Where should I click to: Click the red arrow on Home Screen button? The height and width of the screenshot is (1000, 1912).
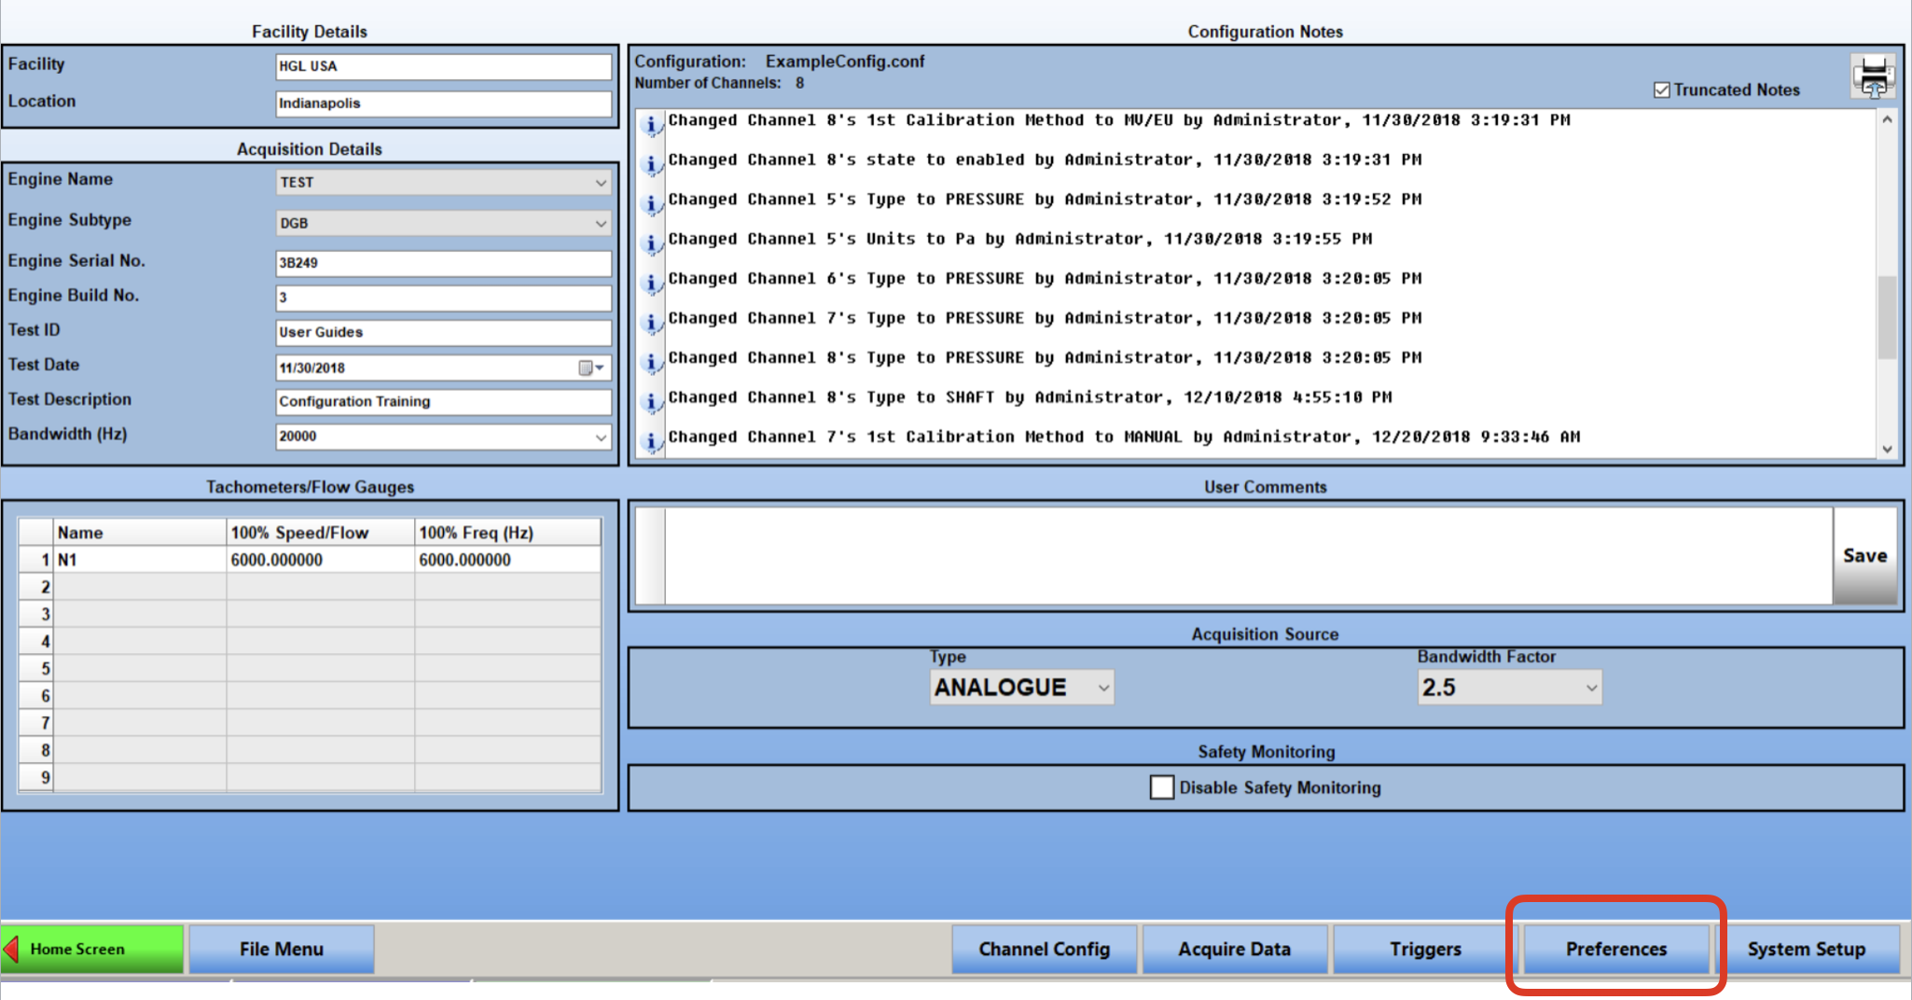[12, 948]
